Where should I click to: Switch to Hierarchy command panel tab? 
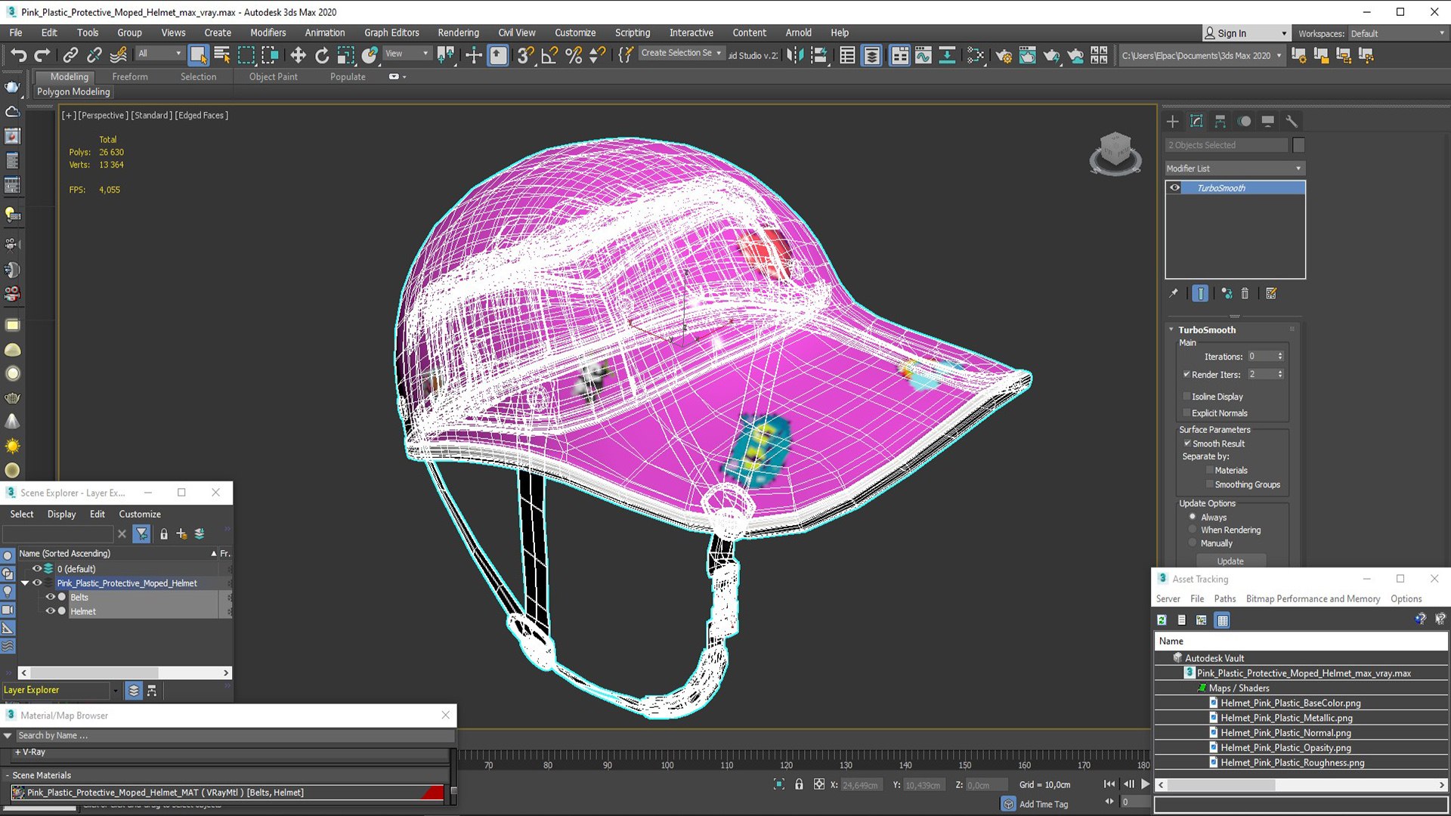click(1221, 121)
